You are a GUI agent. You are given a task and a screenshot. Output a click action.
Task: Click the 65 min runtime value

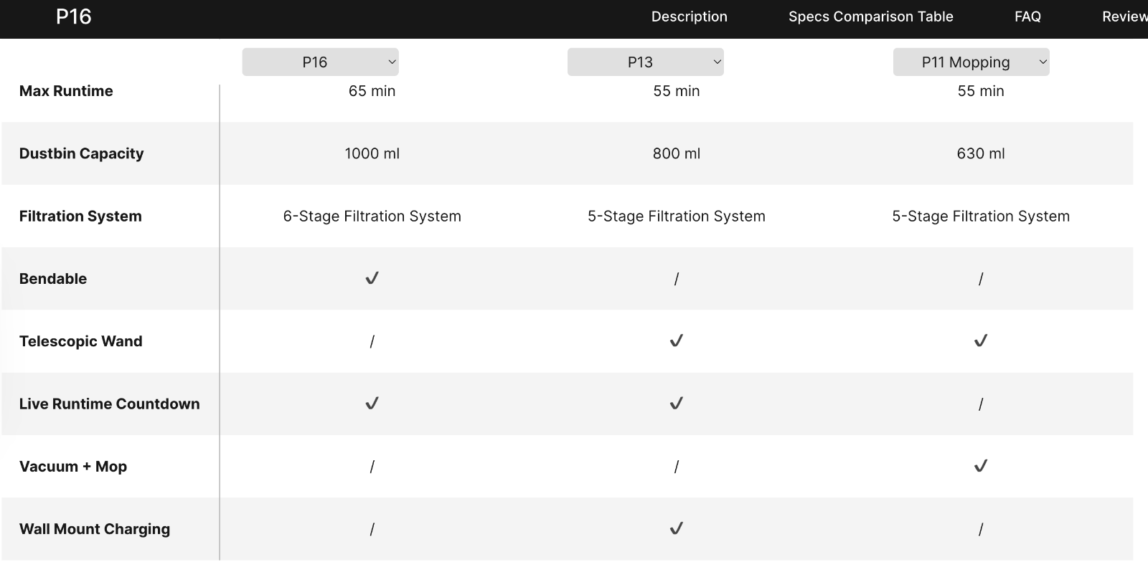pyautogui.click(x=372, y=91)
